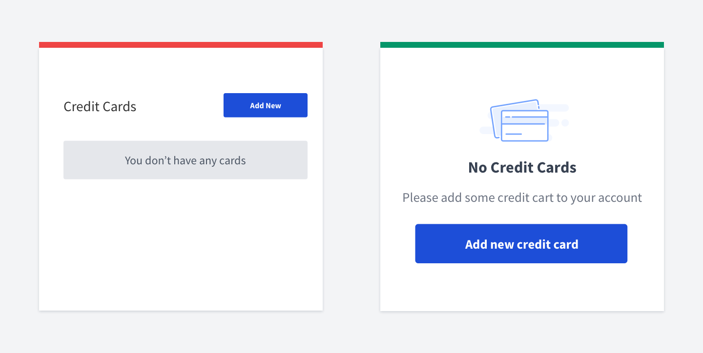Click the "Please add some credit cart" description
703x353 pixels.
(x=522, y=197)
